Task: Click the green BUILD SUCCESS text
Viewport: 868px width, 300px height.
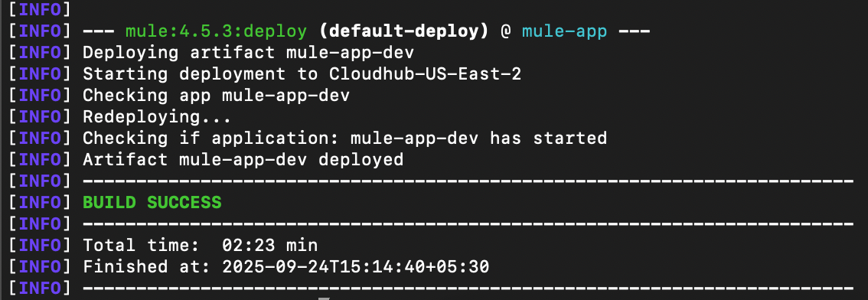Action: click(152, 203)
